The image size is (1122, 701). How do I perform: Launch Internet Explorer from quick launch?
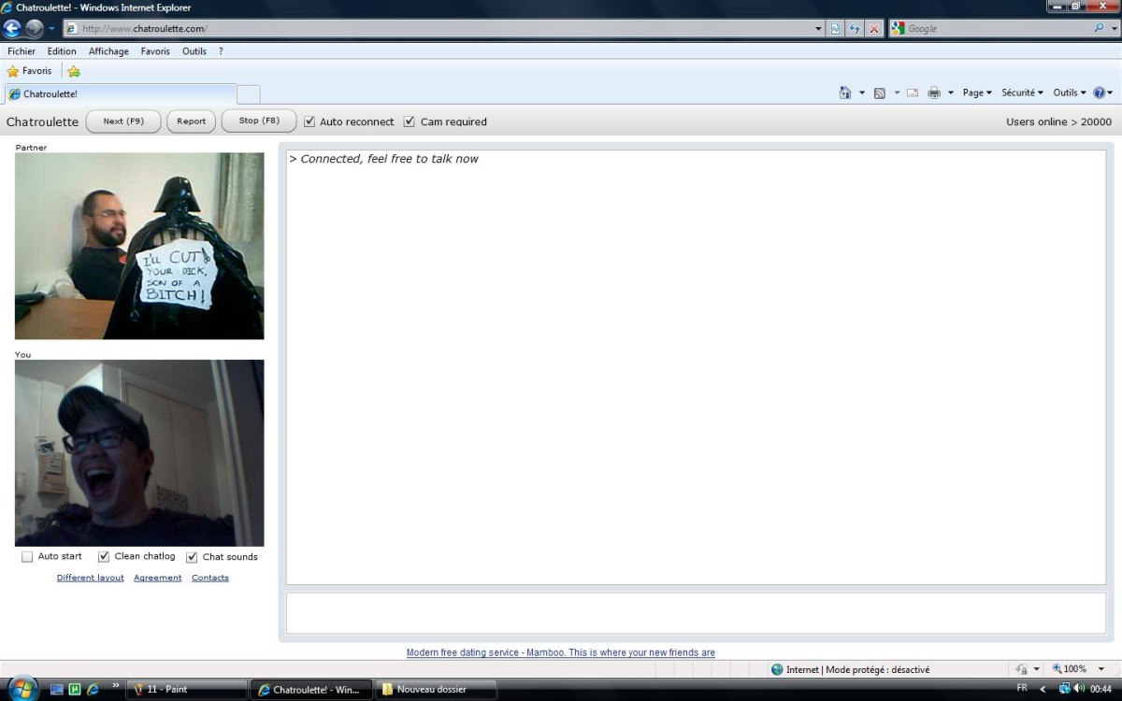93,690
